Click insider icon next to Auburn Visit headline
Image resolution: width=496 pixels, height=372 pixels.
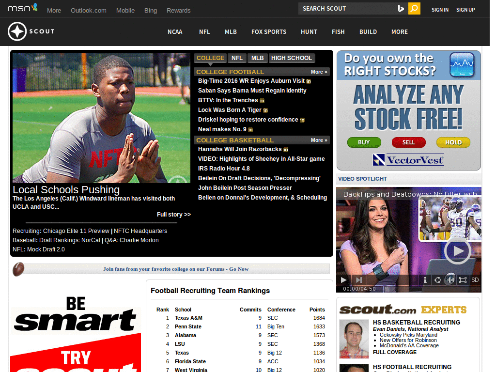click(309, 81)
